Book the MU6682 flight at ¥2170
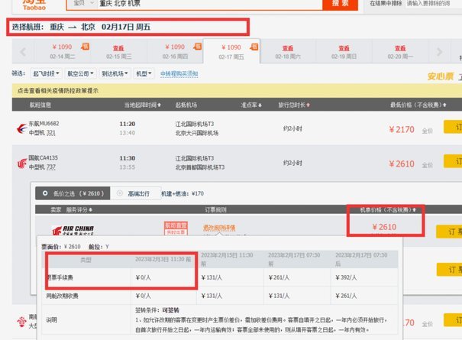462x340 pixels. [x=453, y=127]
